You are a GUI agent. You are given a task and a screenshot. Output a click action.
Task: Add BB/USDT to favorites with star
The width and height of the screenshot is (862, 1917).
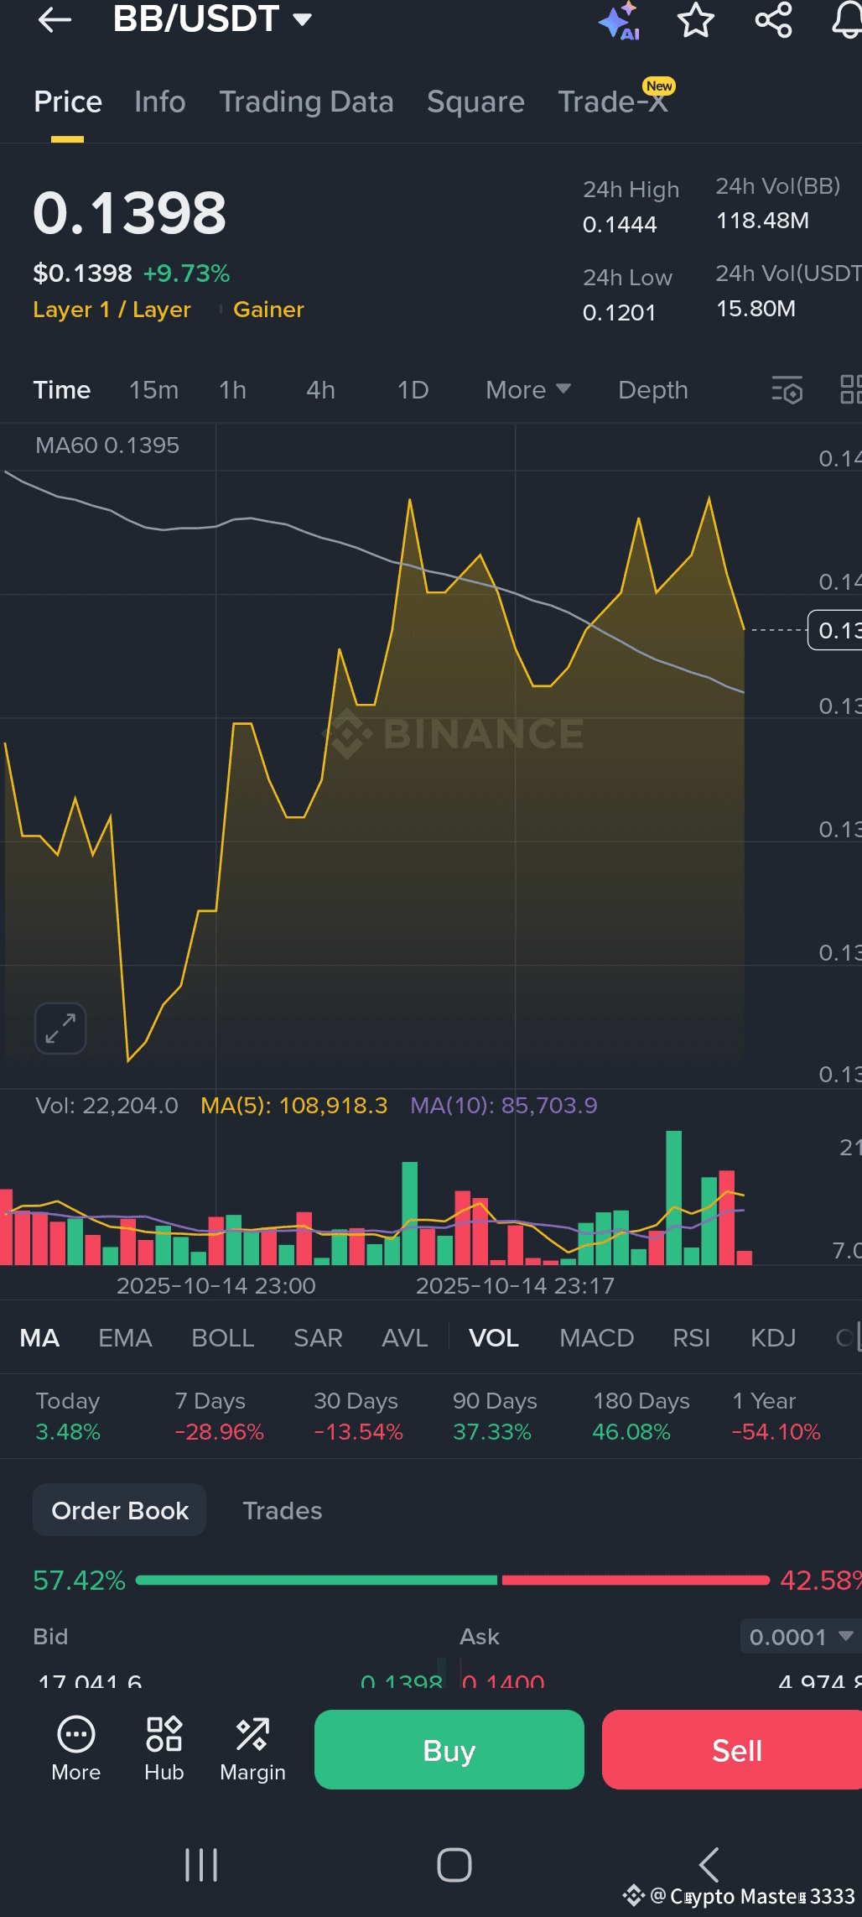(695, 19)
